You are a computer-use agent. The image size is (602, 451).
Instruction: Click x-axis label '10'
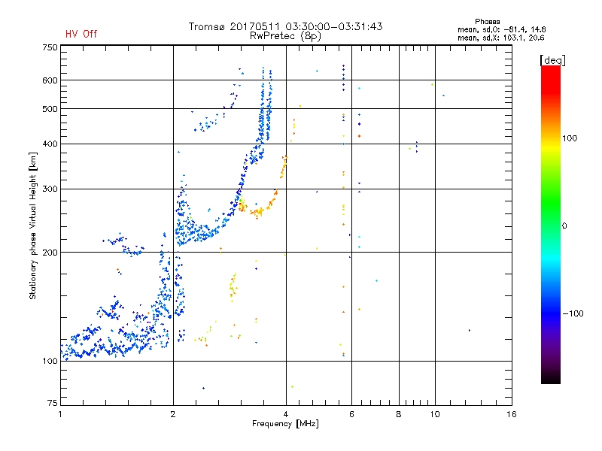click(435, 414)
